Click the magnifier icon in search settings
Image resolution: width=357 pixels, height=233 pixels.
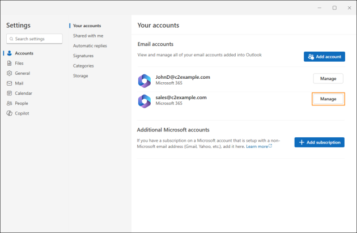coord(11,39)
